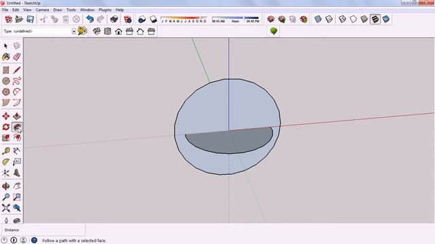Select the Protractor tool

pos(6,162)
